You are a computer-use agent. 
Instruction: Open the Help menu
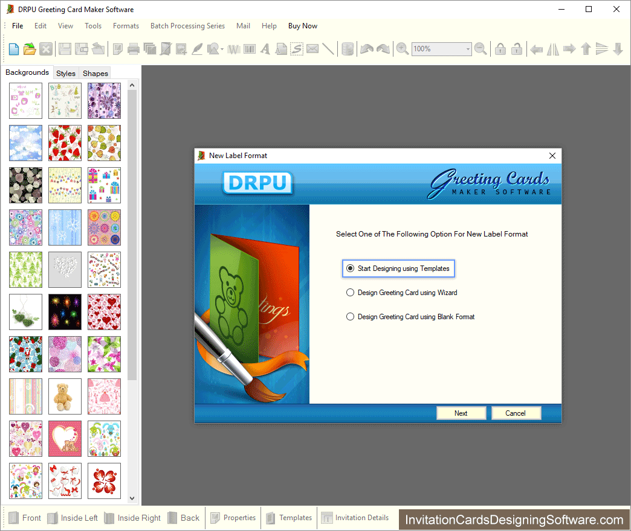click(269, 26)
